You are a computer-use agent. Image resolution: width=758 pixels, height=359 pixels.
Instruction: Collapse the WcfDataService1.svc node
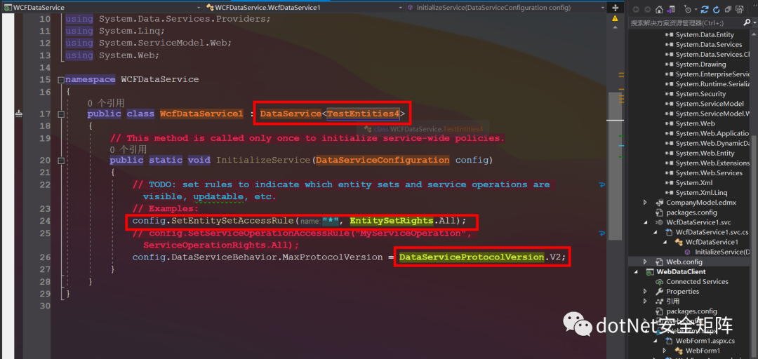click(x=645, y=222)
